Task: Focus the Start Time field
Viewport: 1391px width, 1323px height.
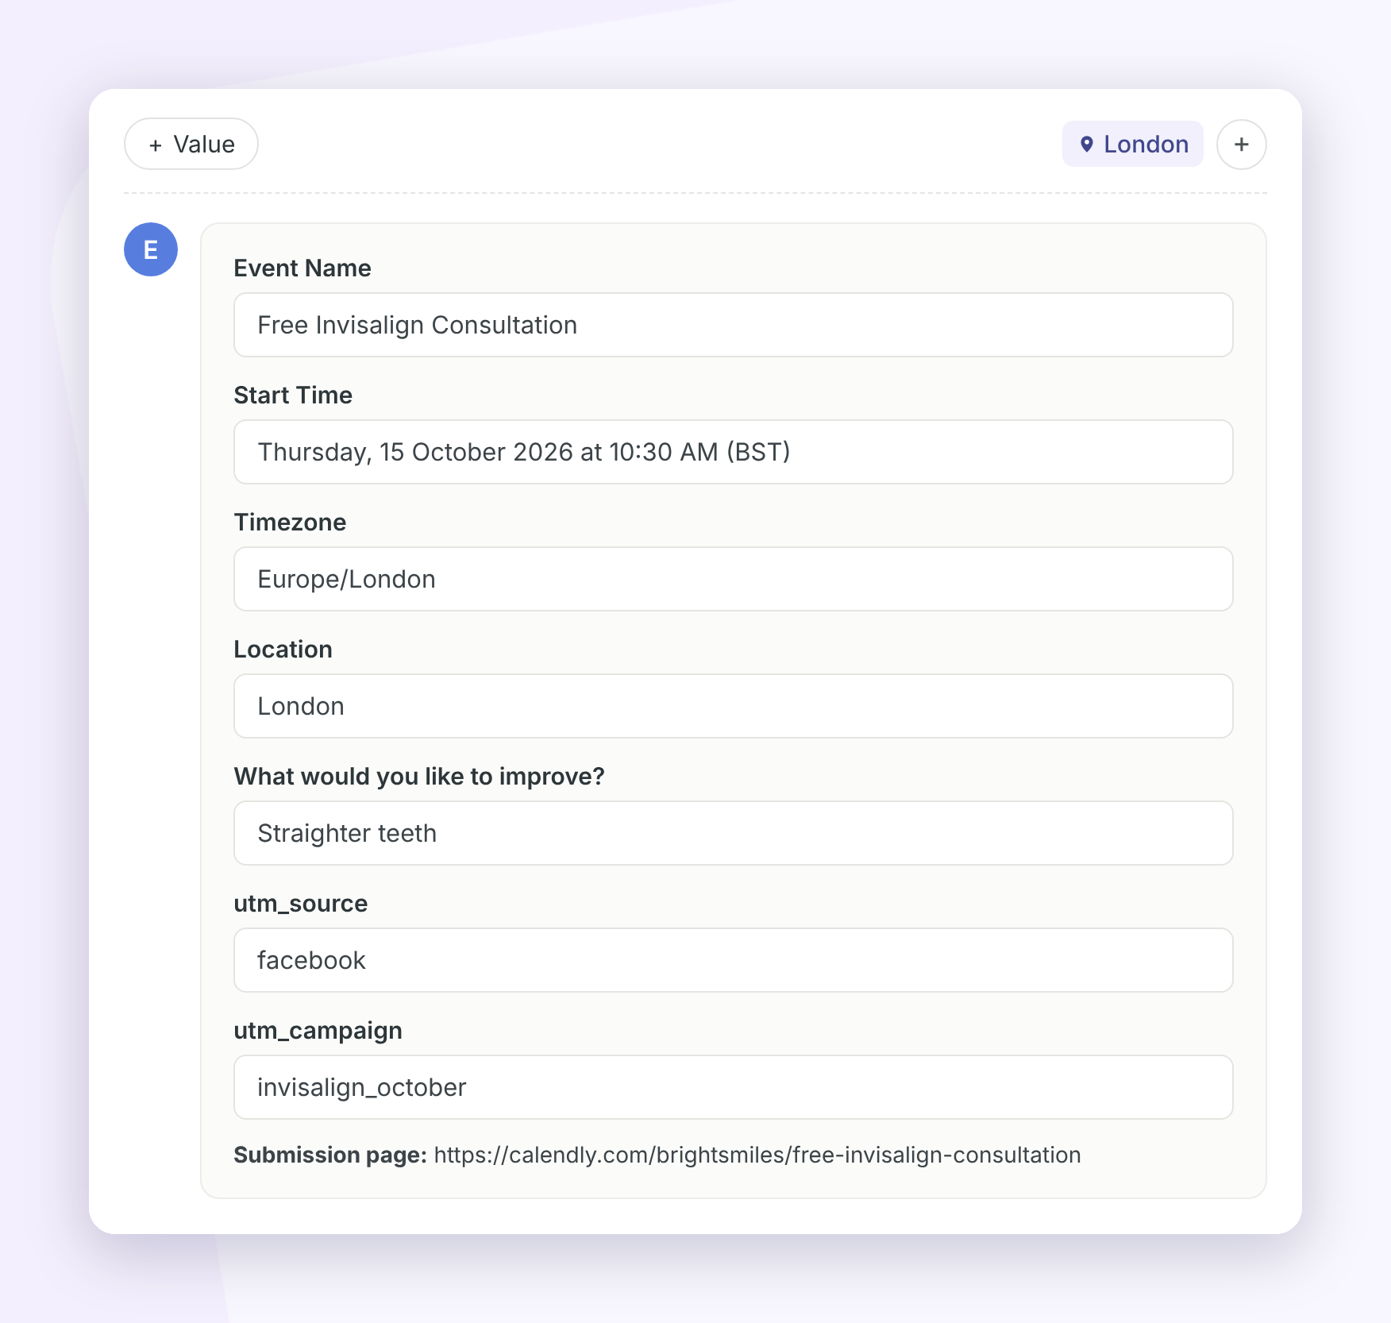Action: click(734, 452)
